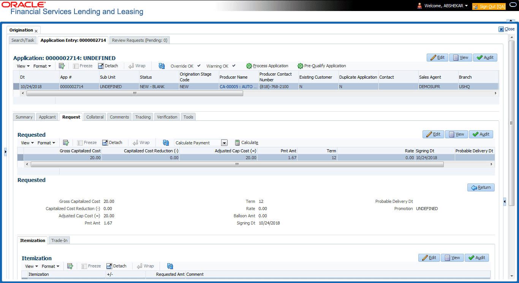Click the Close icon link at right
519x283 pixels.
(x=506, y=29)
